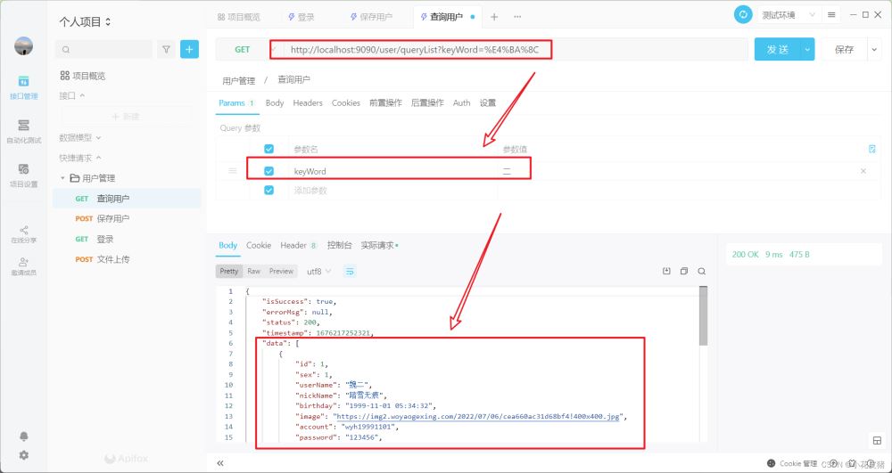Screen dimensions: 892x473
Task: Click the response body vertical scrollbar
Action: pyautogui.click(x=703, y=316)
